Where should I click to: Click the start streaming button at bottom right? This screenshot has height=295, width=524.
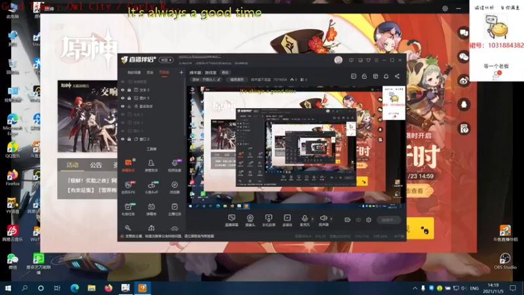coord(388,220)
